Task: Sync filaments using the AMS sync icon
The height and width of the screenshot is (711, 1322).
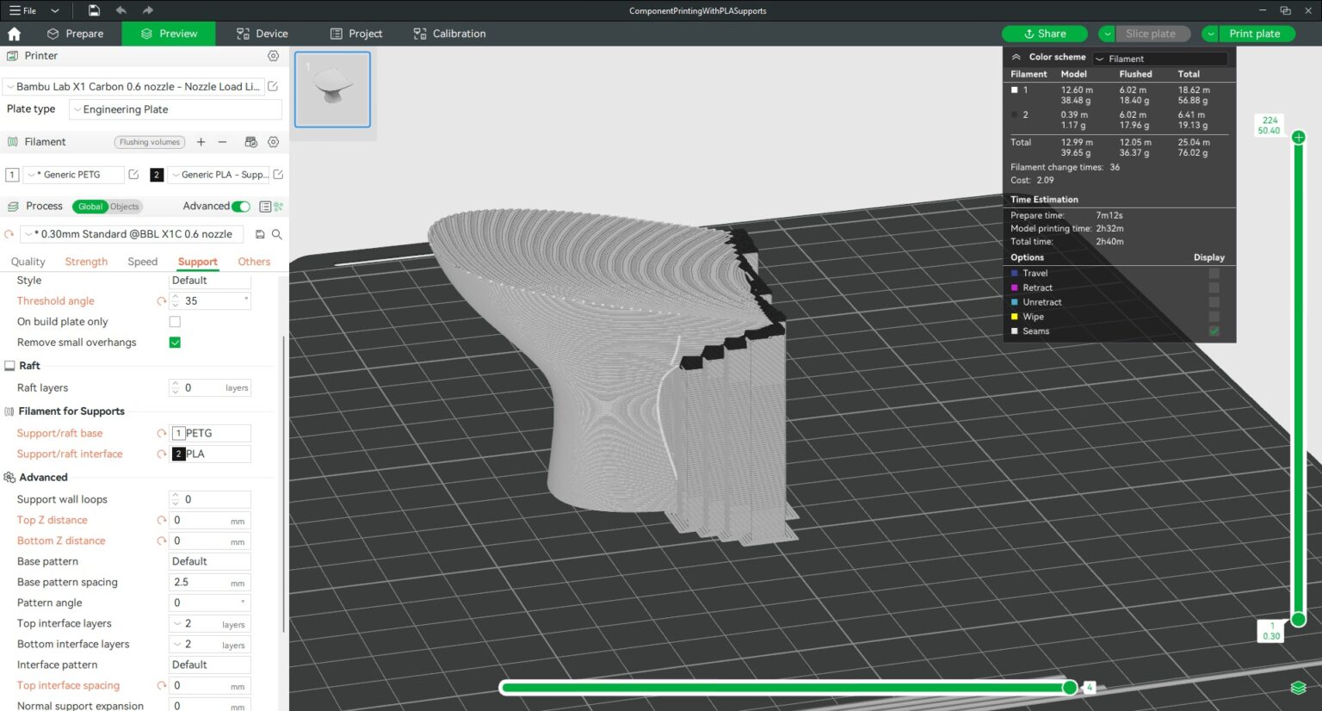Action: pyautogui.click(x=249, y=141)
